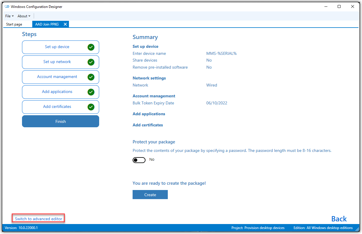Go to the Set up device step

pos(60,47)
